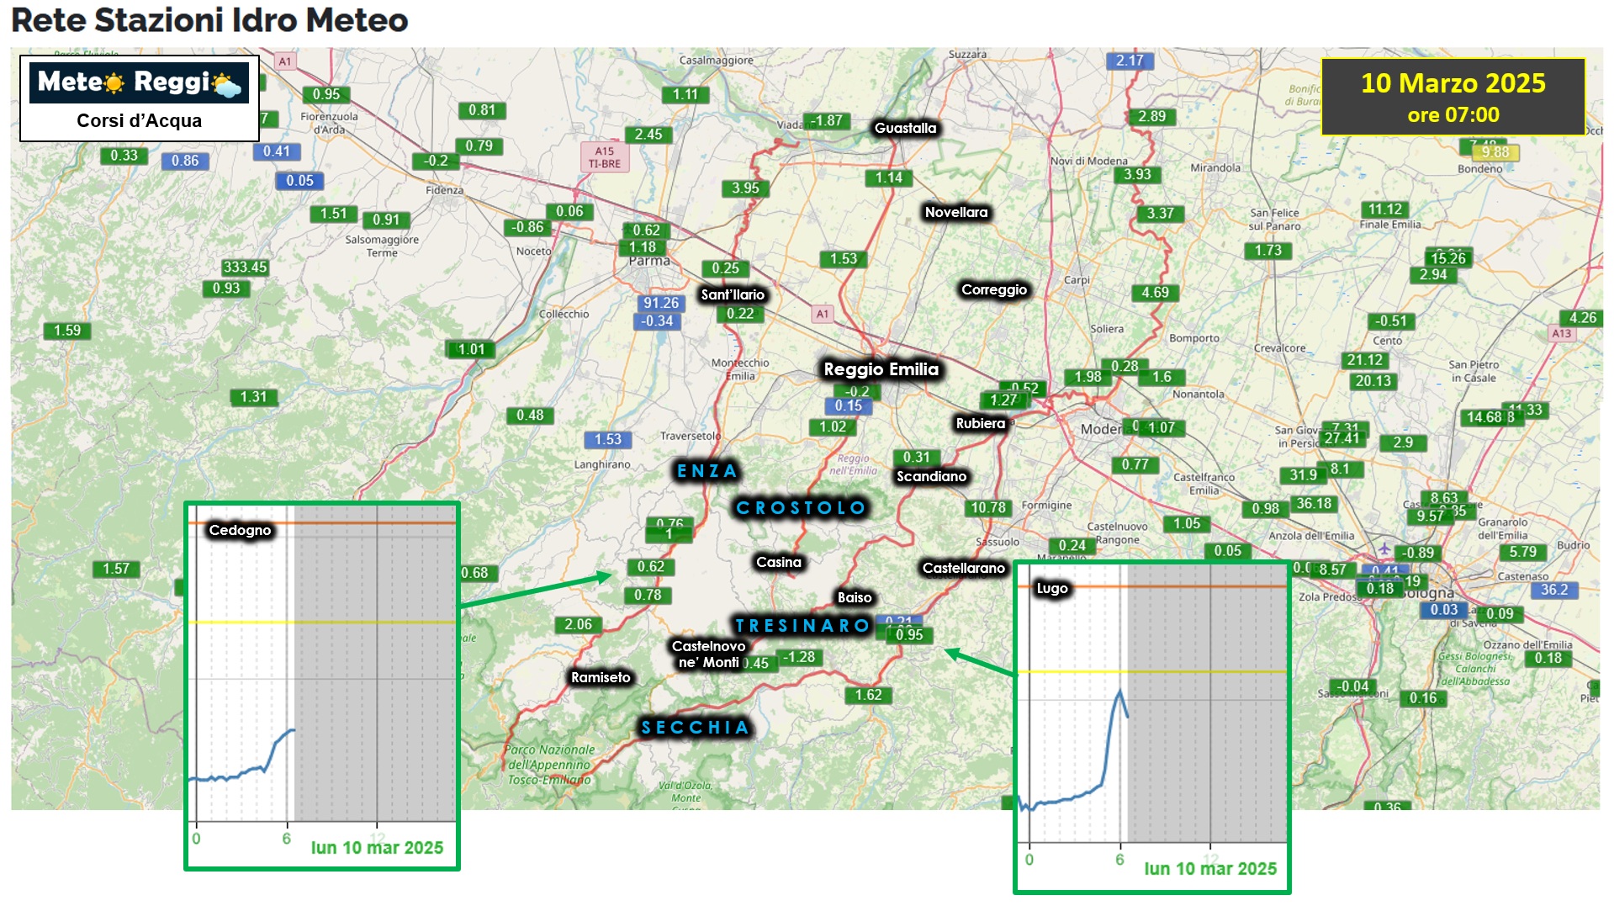1614x906 pixels.
Task: Select the 4.26 marker at right edge
Action: (x=1581, y=318)
